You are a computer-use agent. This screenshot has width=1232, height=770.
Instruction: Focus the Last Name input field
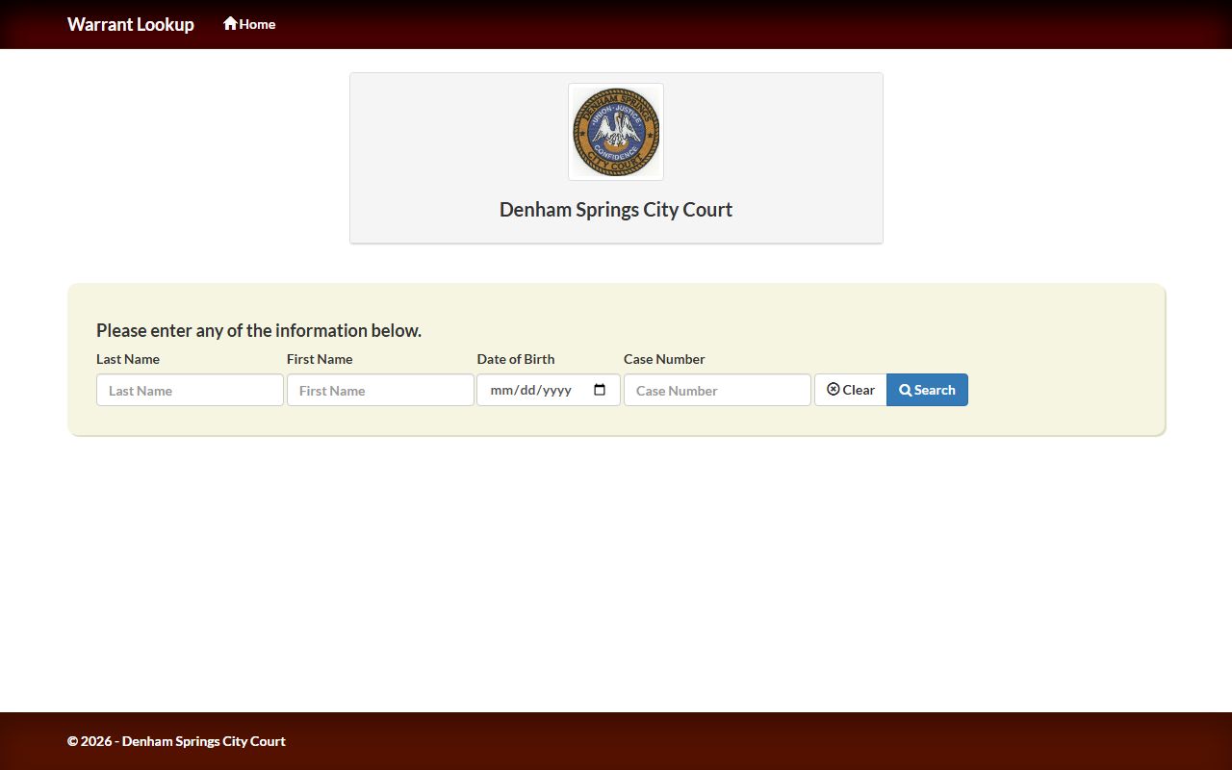190,390
